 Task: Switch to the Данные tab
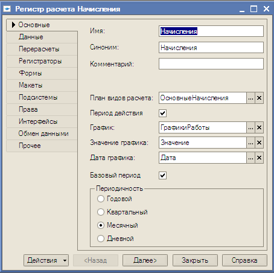tap(42, 37)
